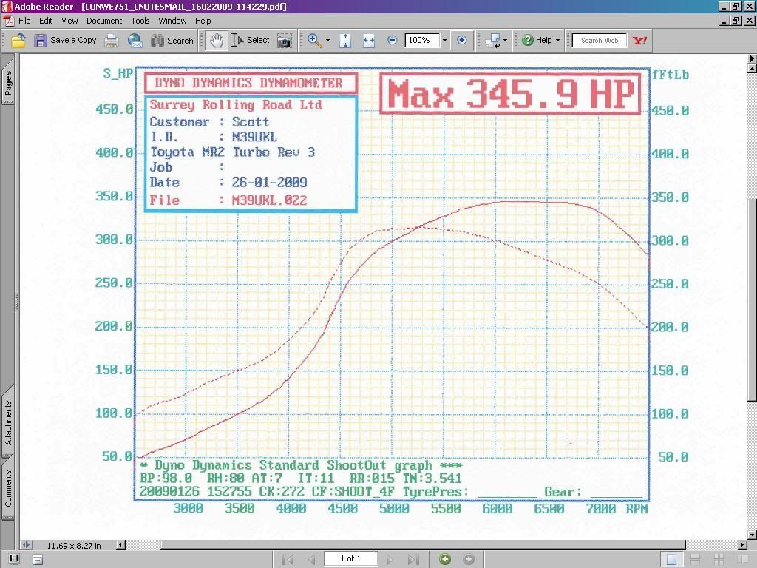Open the Window menu

(x=172, y=21)
